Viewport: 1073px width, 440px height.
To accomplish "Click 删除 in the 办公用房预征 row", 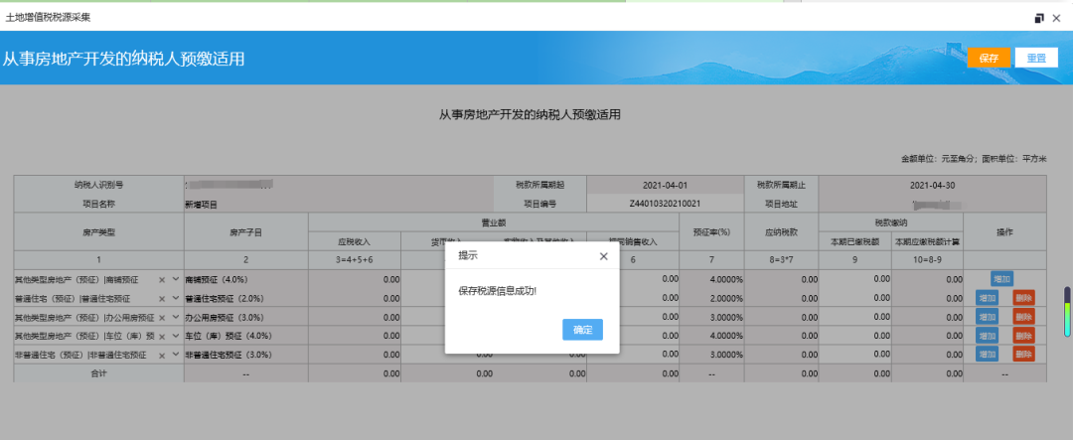I will pyautogui.click(x=1023, y=317).
